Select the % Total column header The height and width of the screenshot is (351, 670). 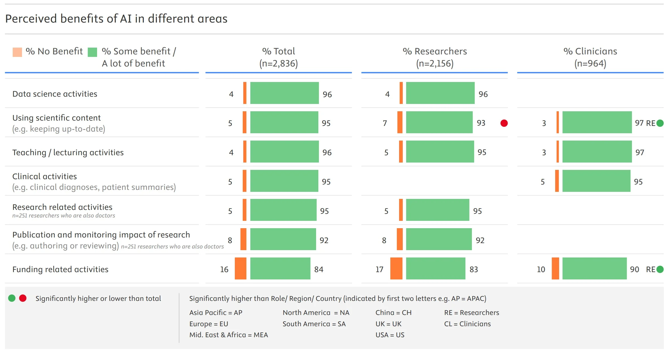point(279,57)
